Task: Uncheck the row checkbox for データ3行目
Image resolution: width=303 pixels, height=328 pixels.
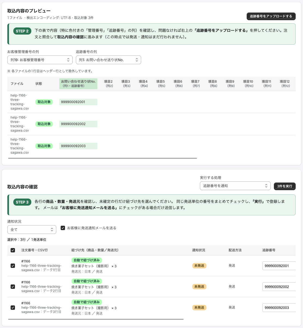Action: 13,308
